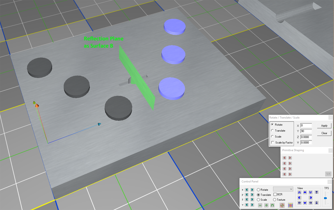The height and width of the screenshot is (210, 334).
Task: Click the green arch icon in Control Panel
Action: 272,205
